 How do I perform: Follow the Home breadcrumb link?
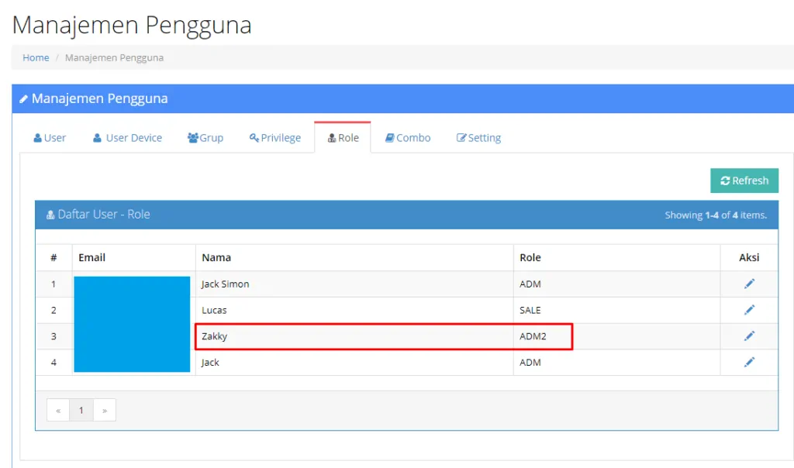36,57
